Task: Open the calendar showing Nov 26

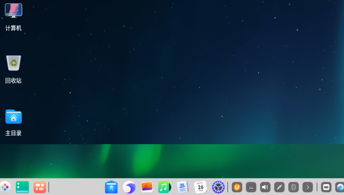Action: (x=200, y=187)
